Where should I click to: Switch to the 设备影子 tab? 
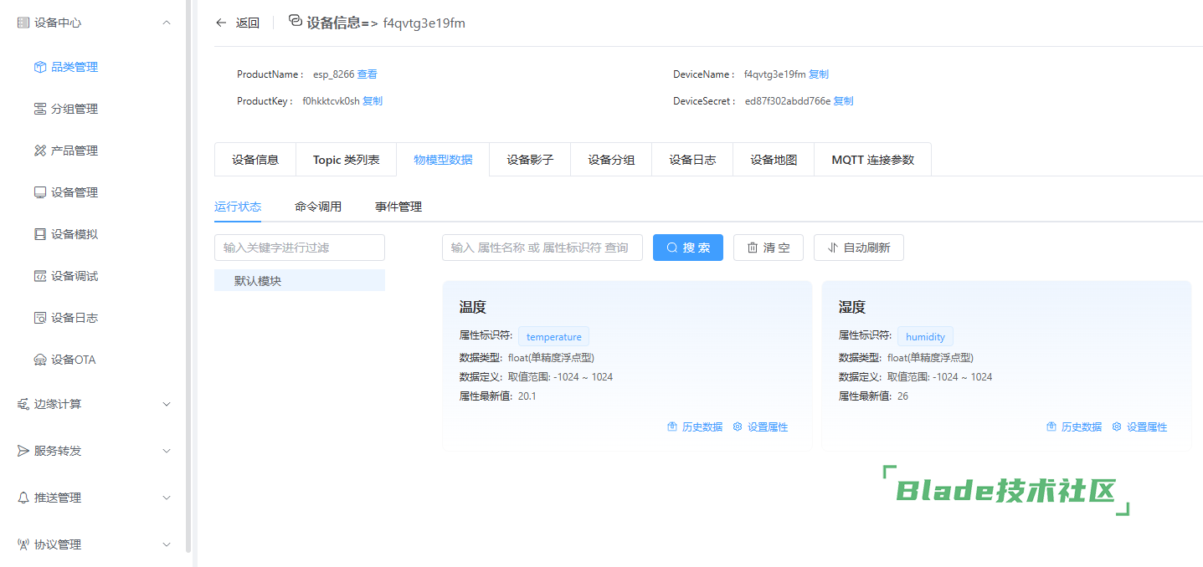(530, 160)
